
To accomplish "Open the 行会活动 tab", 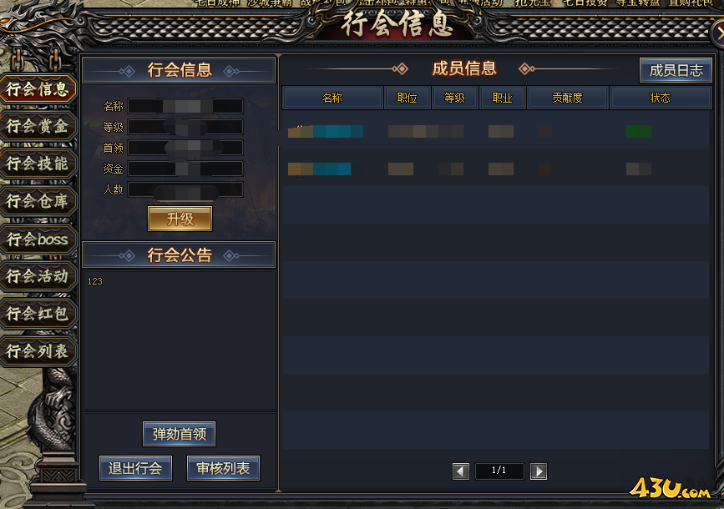I will pyautogui.click(x=38, y=276).
